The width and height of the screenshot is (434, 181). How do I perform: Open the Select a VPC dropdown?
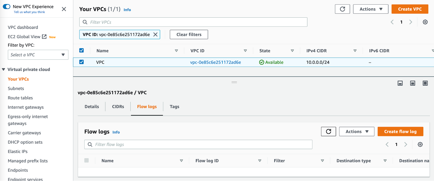point(38,55)
